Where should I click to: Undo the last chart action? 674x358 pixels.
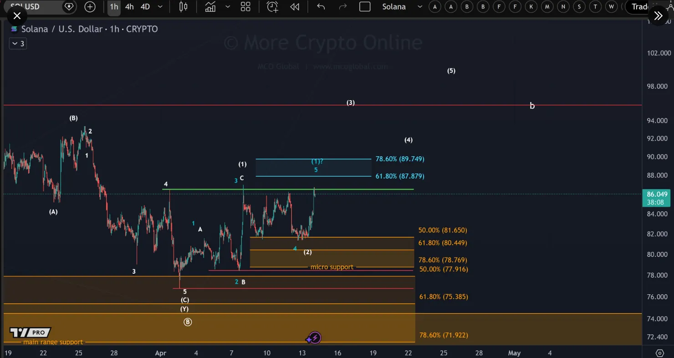(321, 7)
